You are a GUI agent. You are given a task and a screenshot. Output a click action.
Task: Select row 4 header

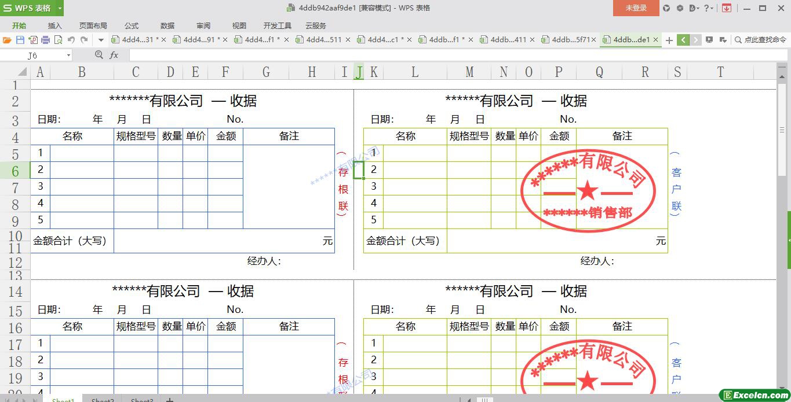(15, 138)
